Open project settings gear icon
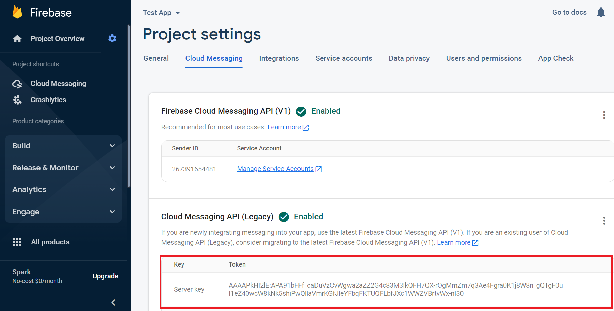Image resolution: width=614 pixels, height=311 pixels. (112, 38)
